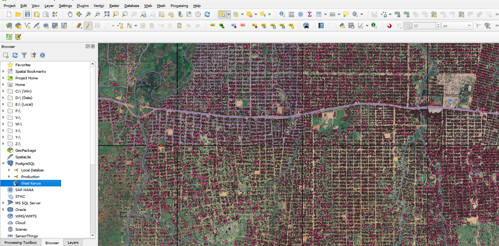This screenshot has width=499, height=246.
Task: Increase snapping tolerance with up arrow
Action: coord(438,24)
